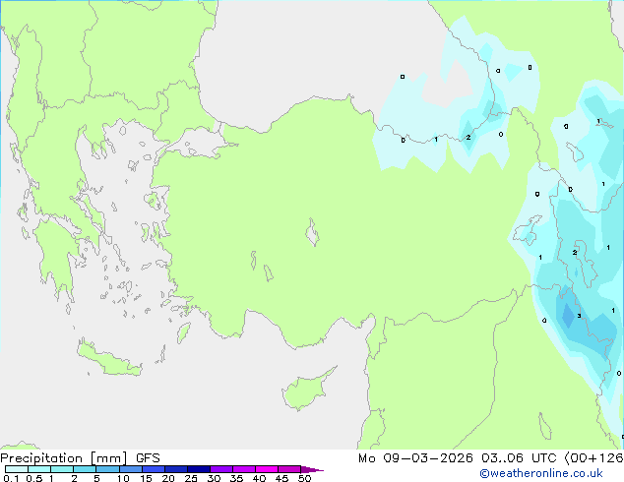Click the legend label '15'
624x482 pixels.
click(146, 478)
